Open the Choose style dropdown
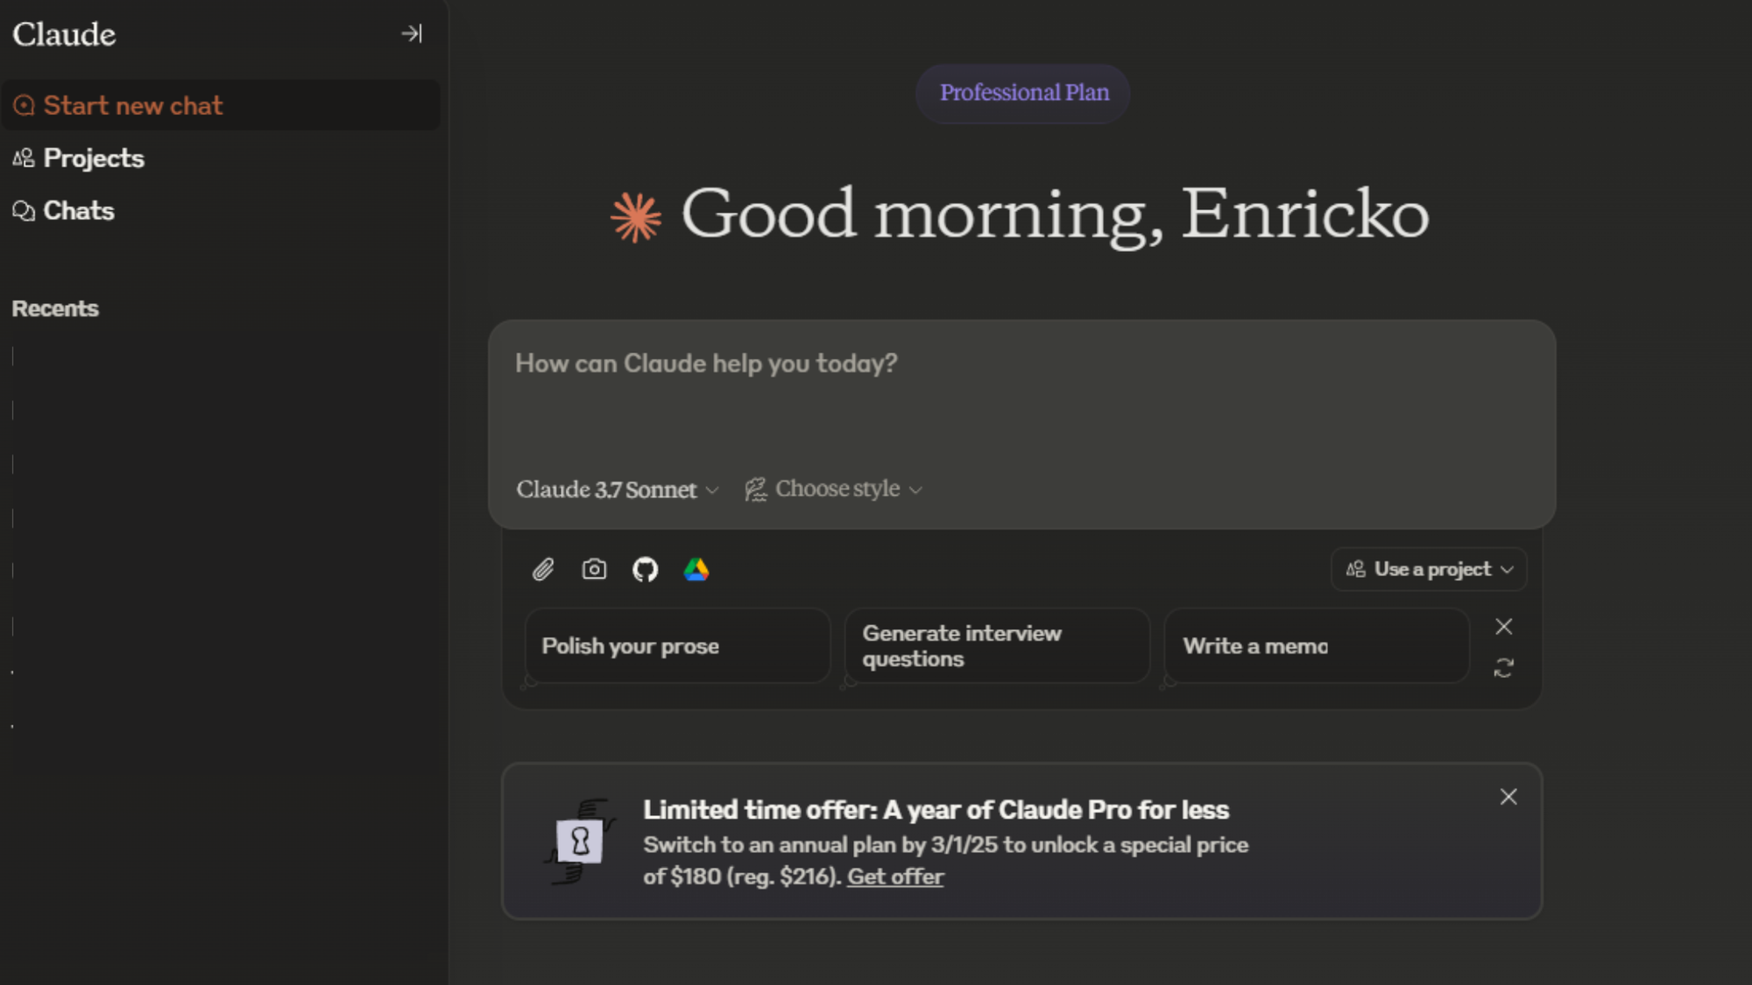The image size is (1752, 985). coord(834,489)
